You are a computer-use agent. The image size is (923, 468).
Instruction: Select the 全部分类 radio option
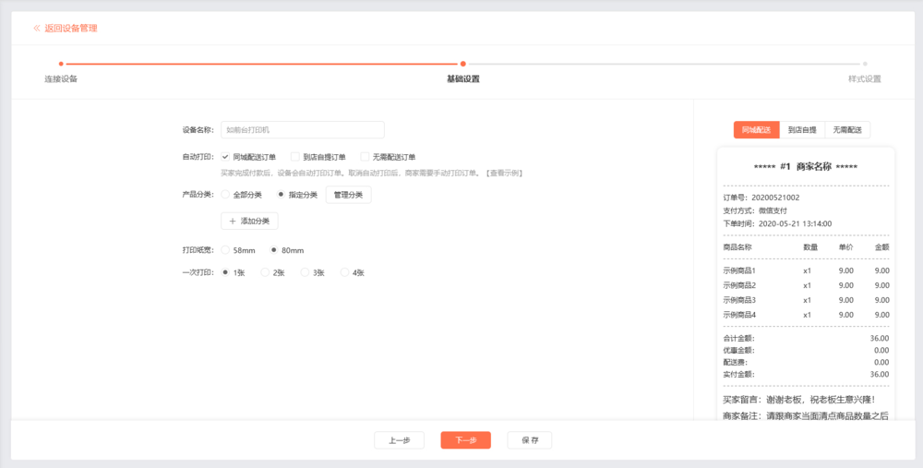click(225, 195)
